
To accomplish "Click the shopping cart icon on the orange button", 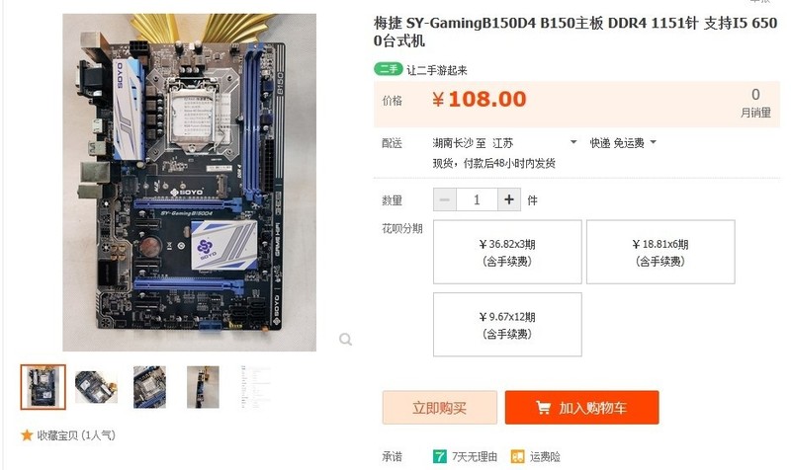I will tap(543, 408).
